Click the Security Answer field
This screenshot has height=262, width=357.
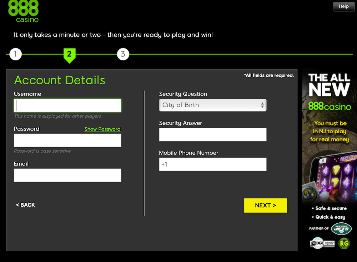[213, 134]
